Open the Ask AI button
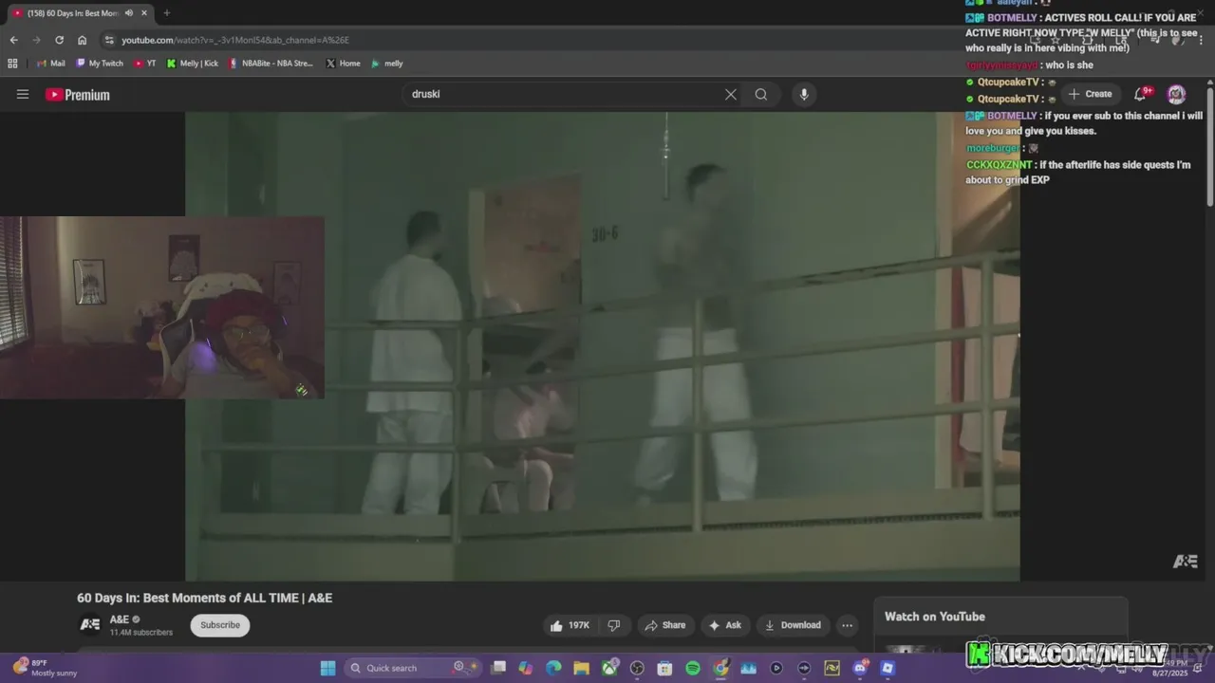 pos(724,625)
